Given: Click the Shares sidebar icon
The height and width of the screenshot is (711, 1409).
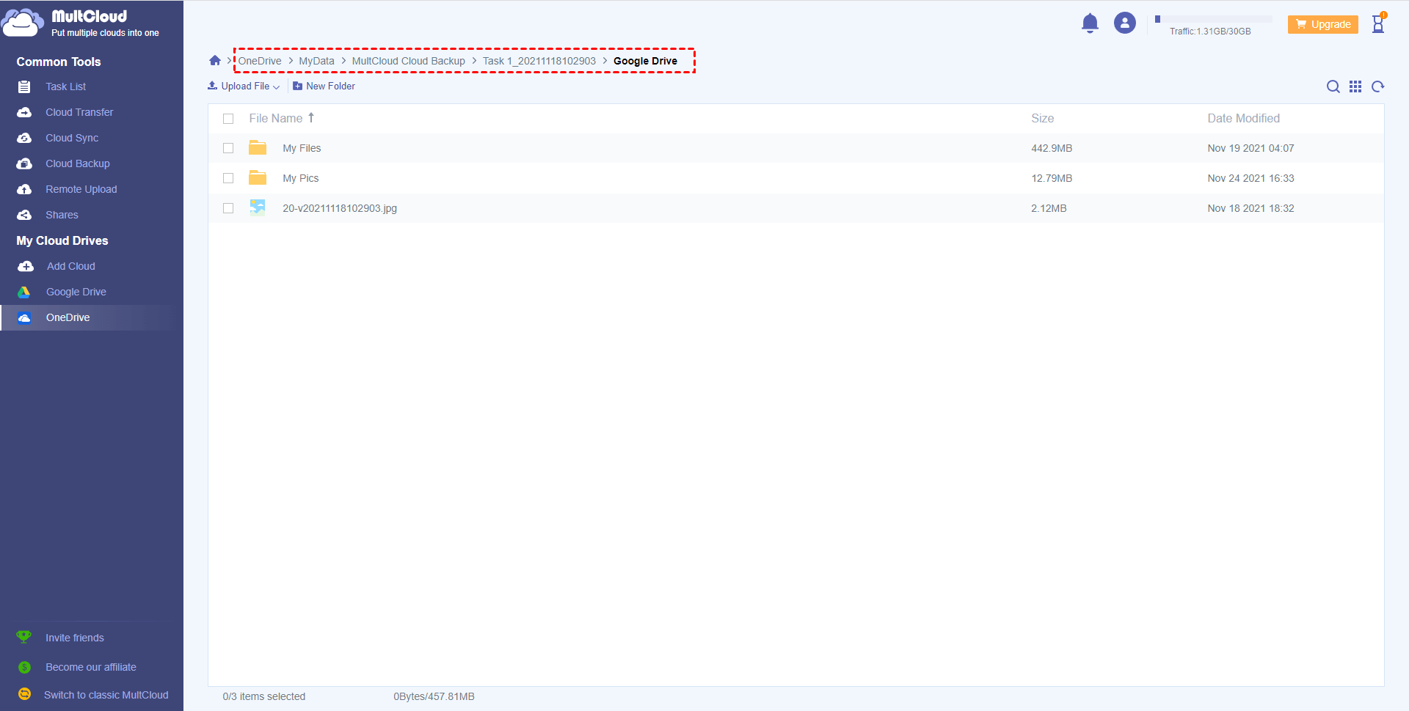Looking at the screenshot, I should [x=24, y=215].
